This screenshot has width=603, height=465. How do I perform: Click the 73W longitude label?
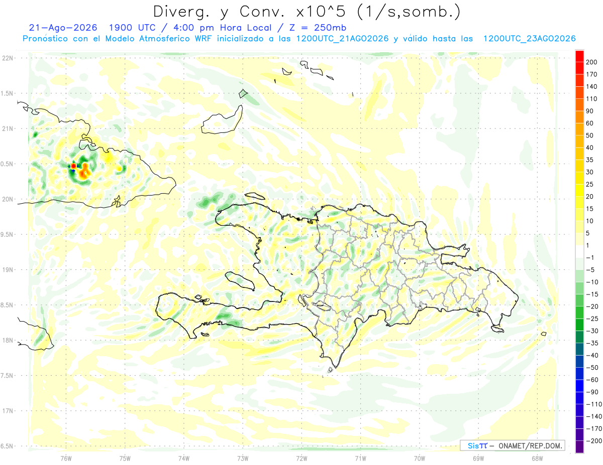pyautogui.click(x=243, y=458)
